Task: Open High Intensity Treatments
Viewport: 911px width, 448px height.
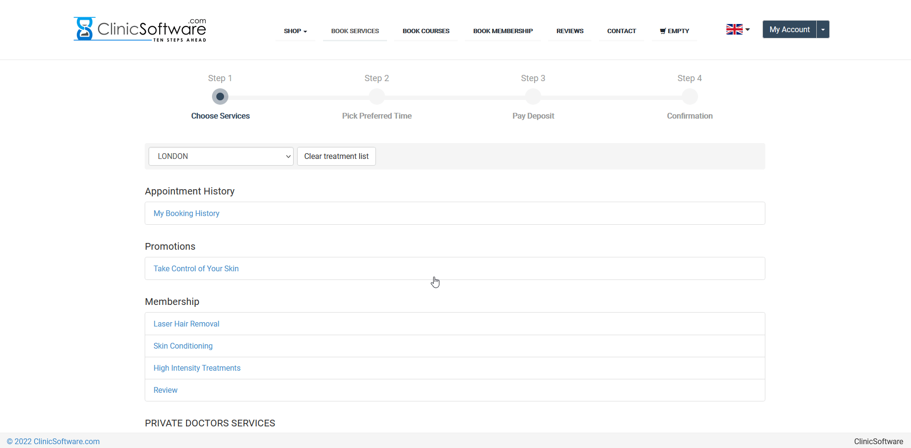Action: pyautogui.click(x=197, y=368)
